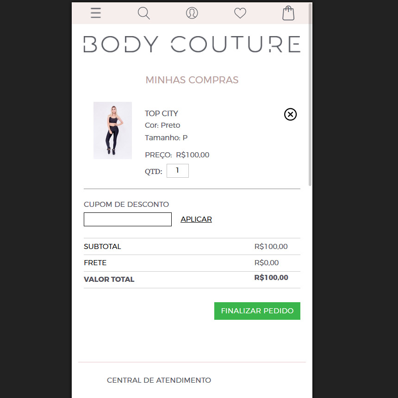Open the hamburger navigation menu
The height and width of the screenshot is (398, 398).
[96, 13]
